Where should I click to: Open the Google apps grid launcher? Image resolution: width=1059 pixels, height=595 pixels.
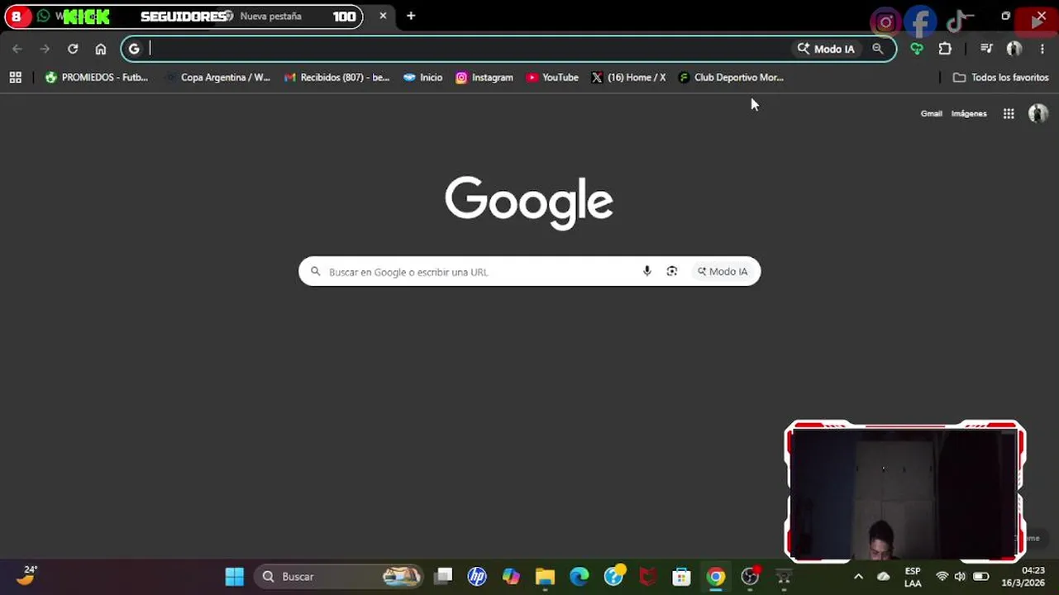[1009, 114]
